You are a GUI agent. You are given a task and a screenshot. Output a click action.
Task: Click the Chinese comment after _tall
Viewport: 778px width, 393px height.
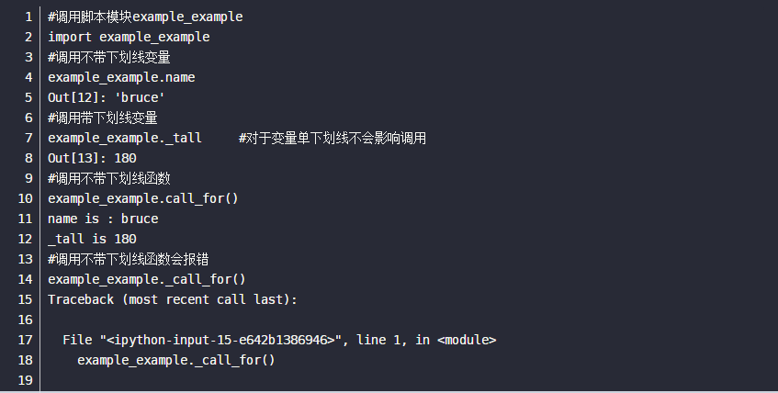click(333, 138)
